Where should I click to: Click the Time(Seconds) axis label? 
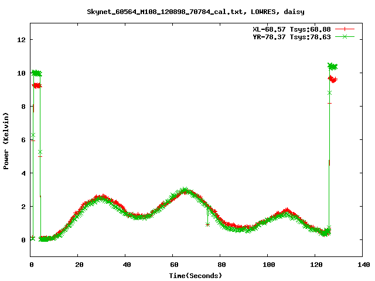pyautogui.click(x=196, y=276)
